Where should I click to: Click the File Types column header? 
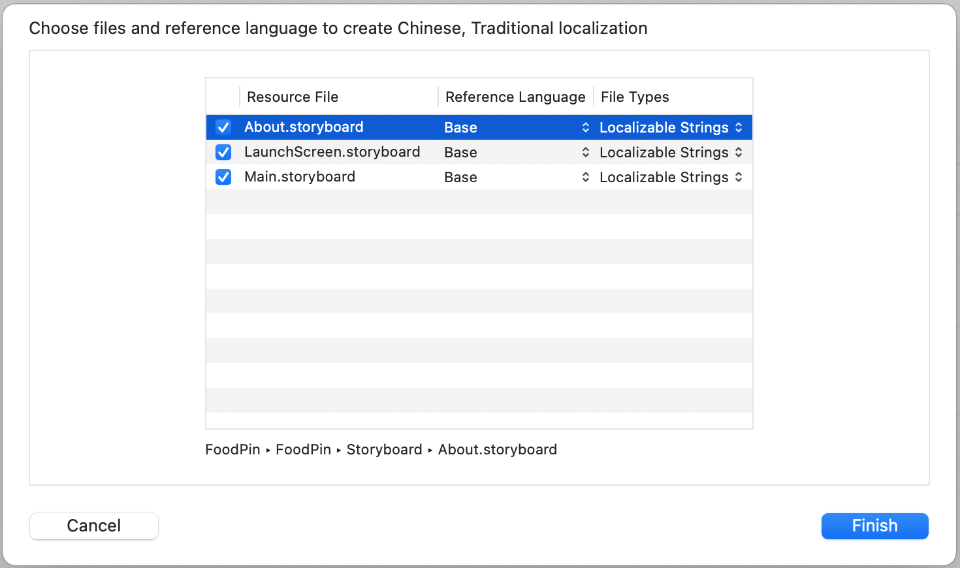[634, 96]
